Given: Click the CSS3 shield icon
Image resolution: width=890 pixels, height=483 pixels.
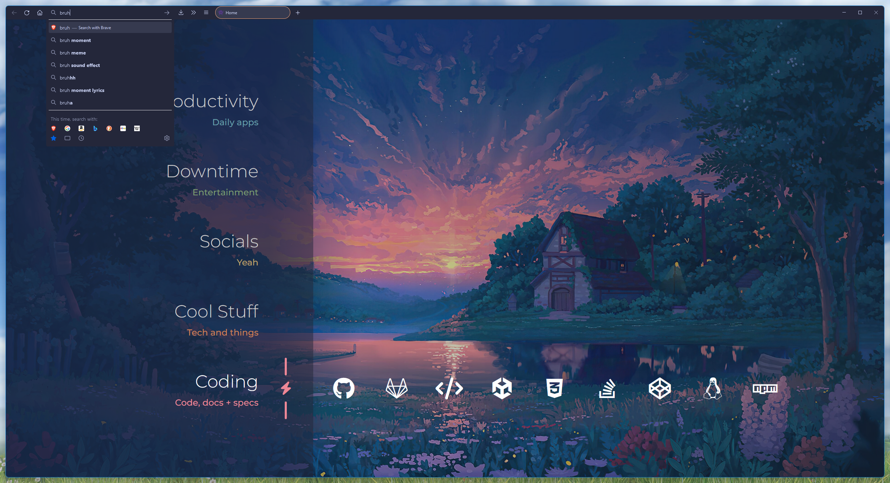Looking at the screenshot, I should pos(554,388).
